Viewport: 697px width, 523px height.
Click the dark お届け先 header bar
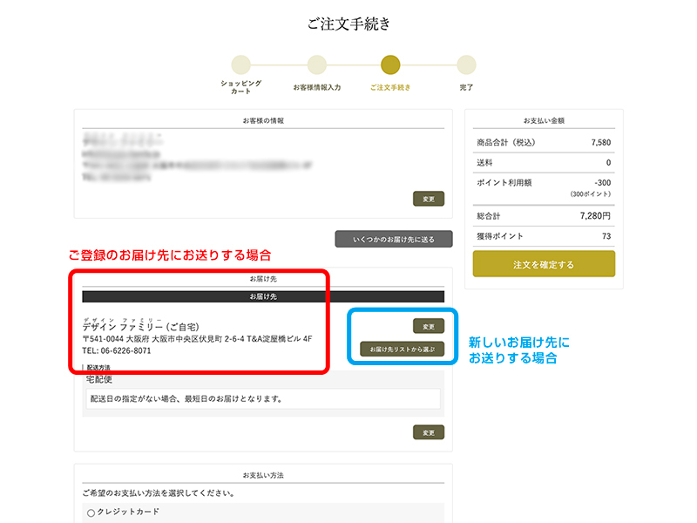[263, 296]
